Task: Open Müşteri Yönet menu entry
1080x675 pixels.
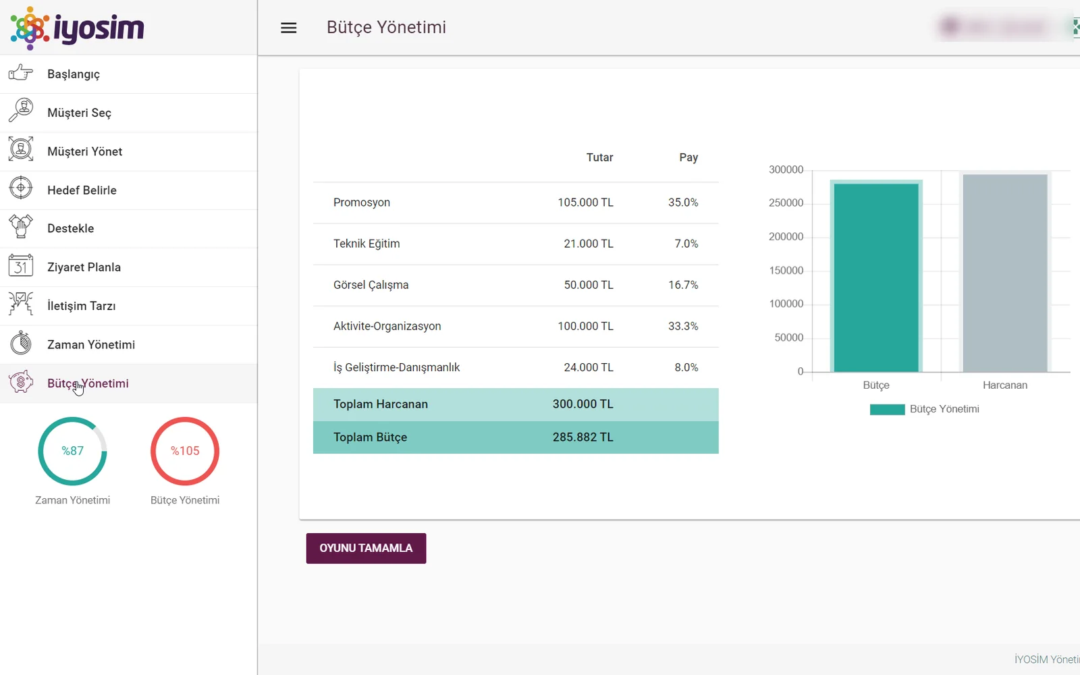Action: click(128, 152)
